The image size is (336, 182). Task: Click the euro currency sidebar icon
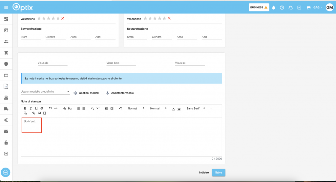(6, 120)
